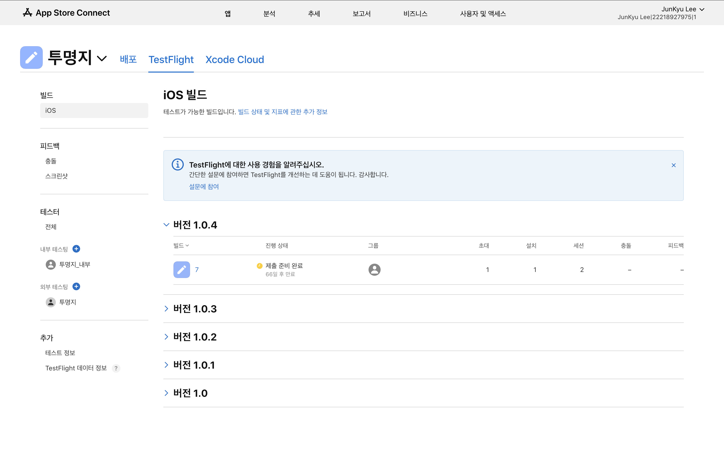
Task: Add a new 외부 테스팅 group with plus icon
Action: (x=76, y=286)
